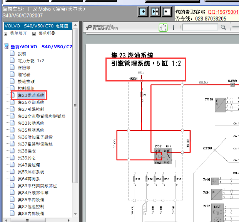Click the tree panel vertical scrollbar thumb
The height and width of the screenshot is (222, 239).
click(75, 105)
